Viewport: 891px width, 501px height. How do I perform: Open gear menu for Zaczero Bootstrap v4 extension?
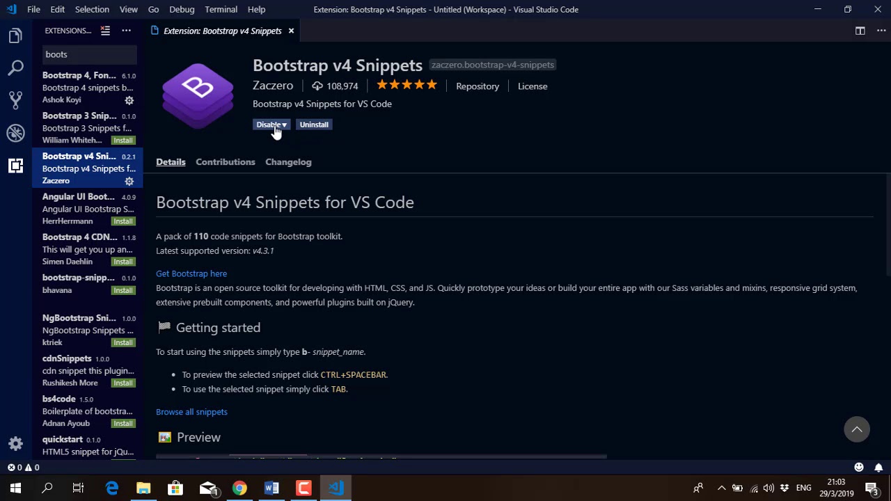pos(129,181)
